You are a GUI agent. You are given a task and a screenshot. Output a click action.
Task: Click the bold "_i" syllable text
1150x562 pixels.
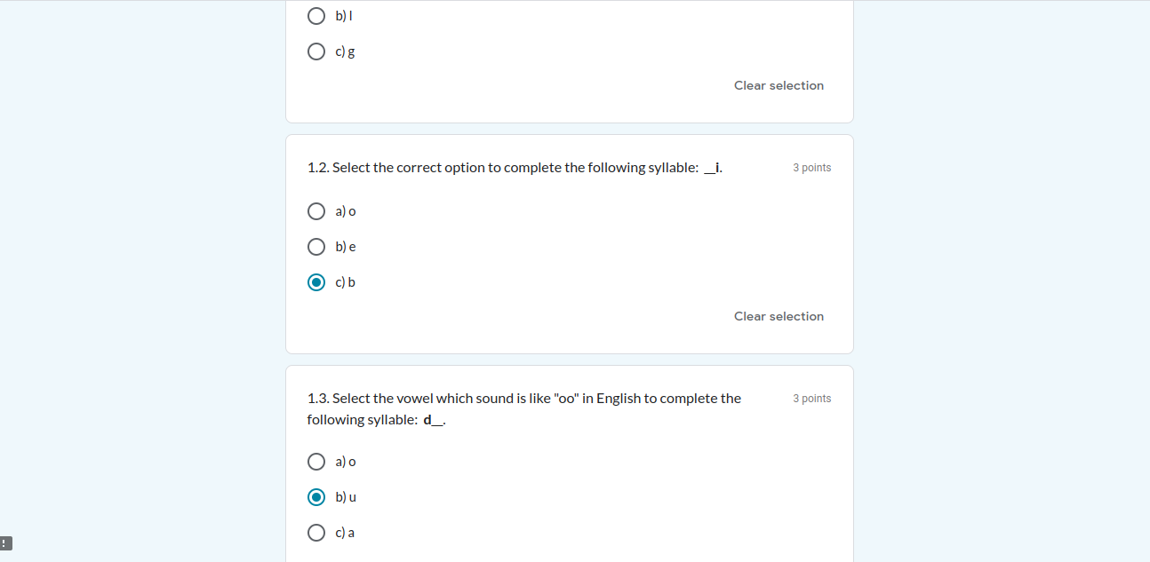(x=713, y=168)
